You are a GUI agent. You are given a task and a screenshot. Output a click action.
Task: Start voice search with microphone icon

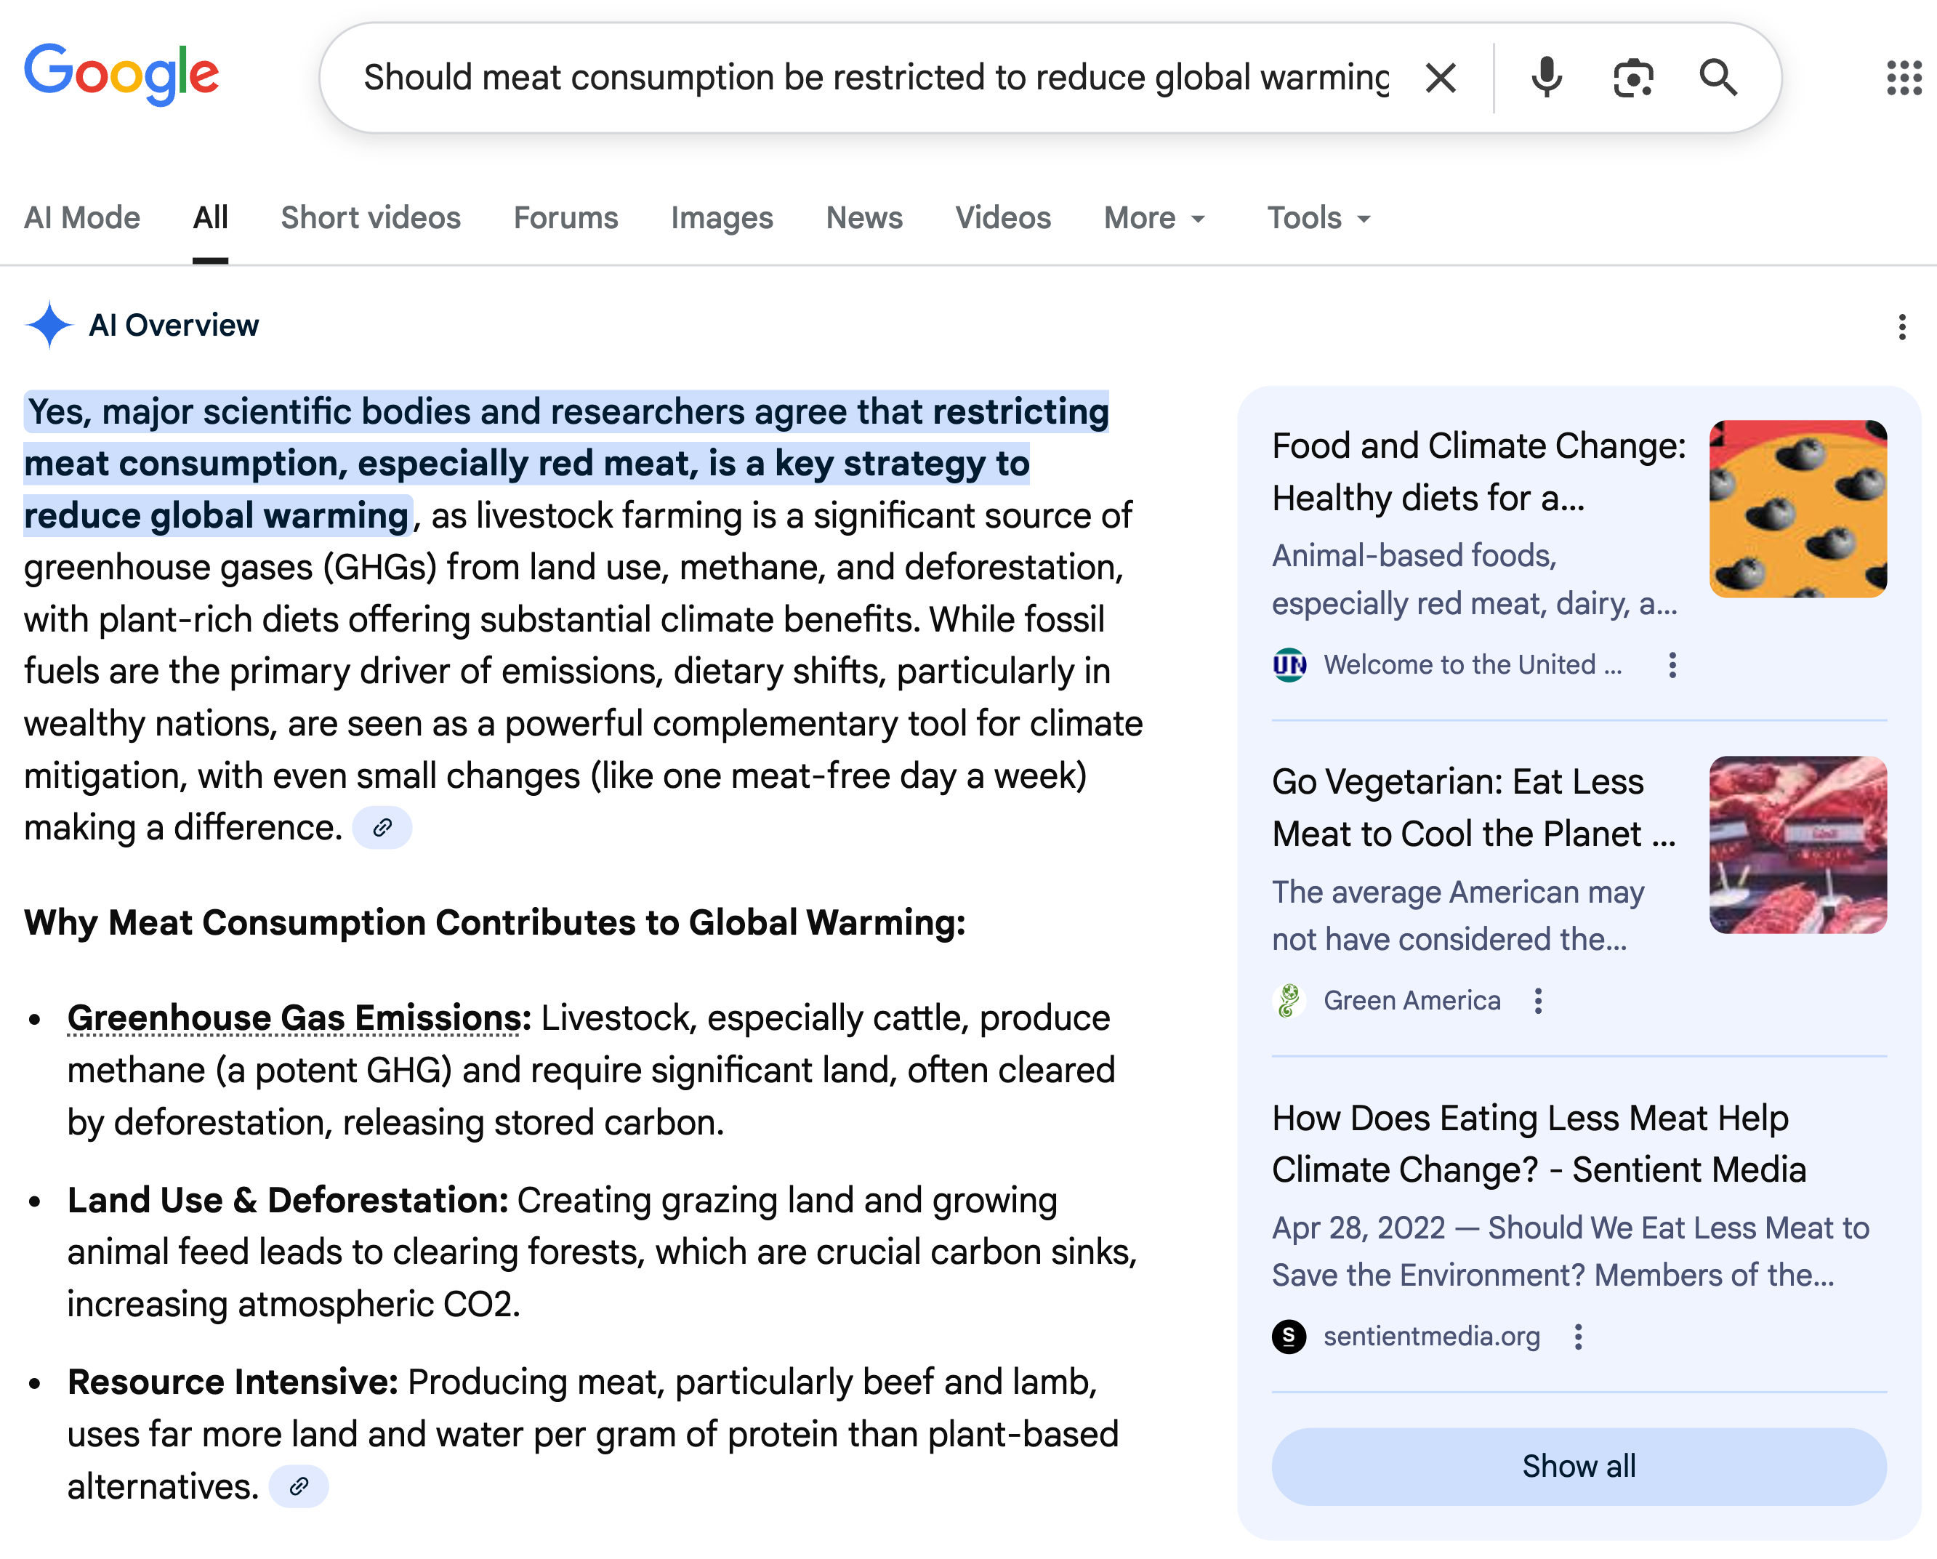click(x=1546, y=78)
